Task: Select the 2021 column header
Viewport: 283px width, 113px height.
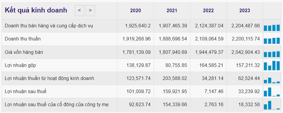Action: (172, 11)
